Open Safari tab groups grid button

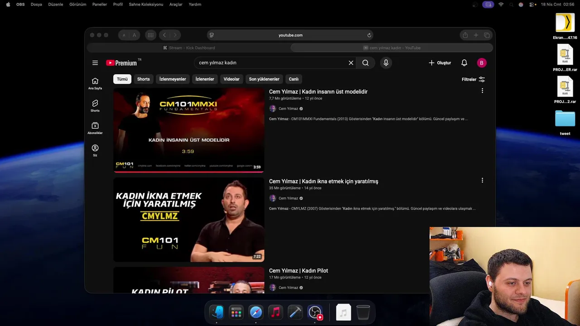[150, 35]
